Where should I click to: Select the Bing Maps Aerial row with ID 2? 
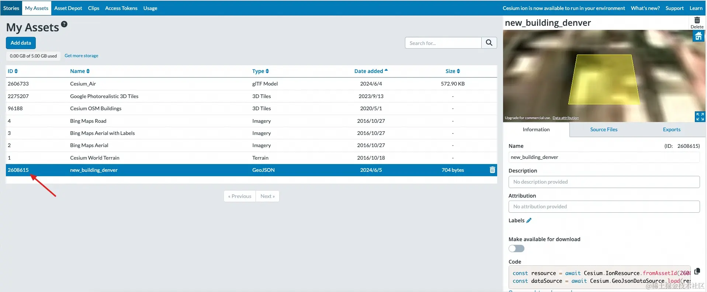pos(252,145)
